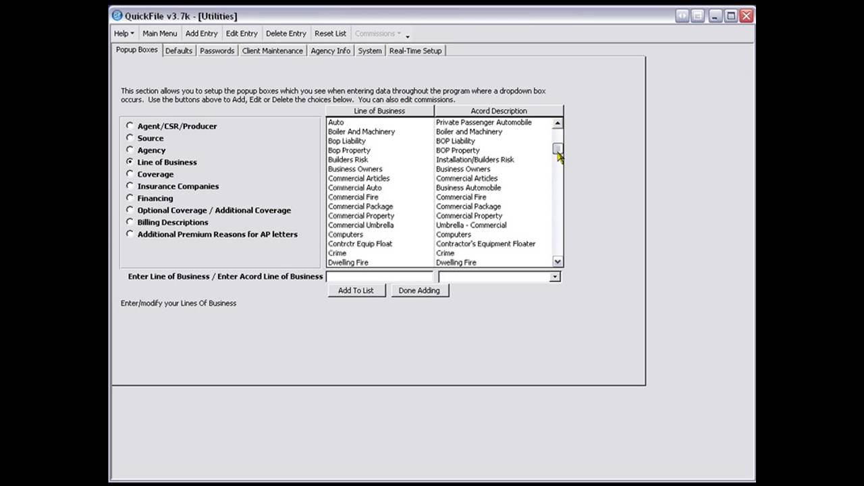Select Commercial Property in Line of Business column
864x486 pixels.
click(x=361, y=216)
